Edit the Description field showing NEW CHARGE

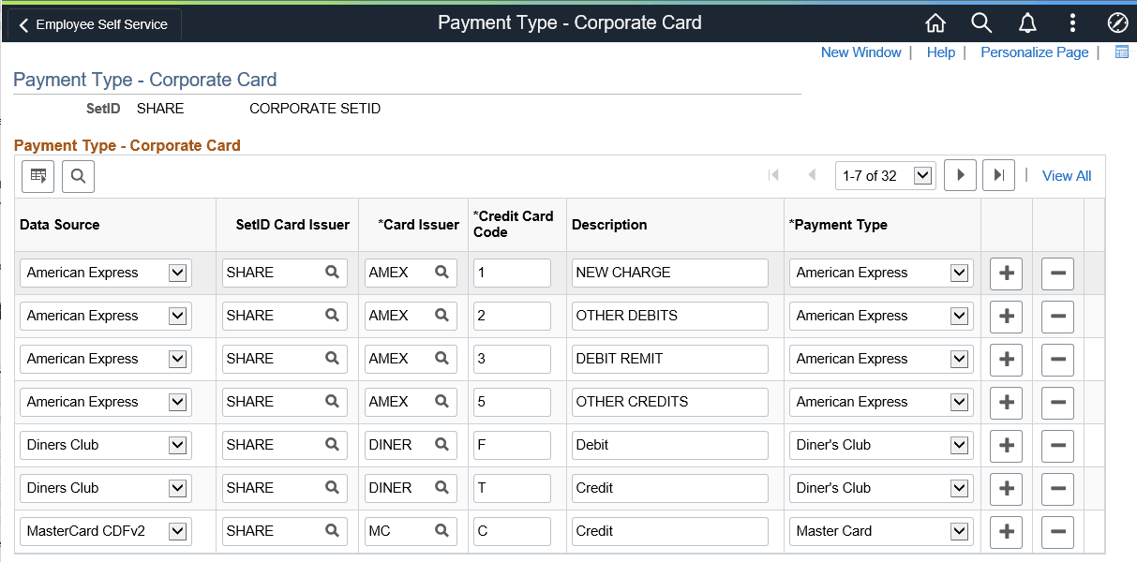pyautogui.click(x=669, y=273)
